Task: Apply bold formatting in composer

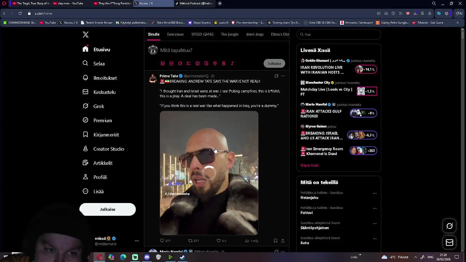Action: click(x=224, y=63)
